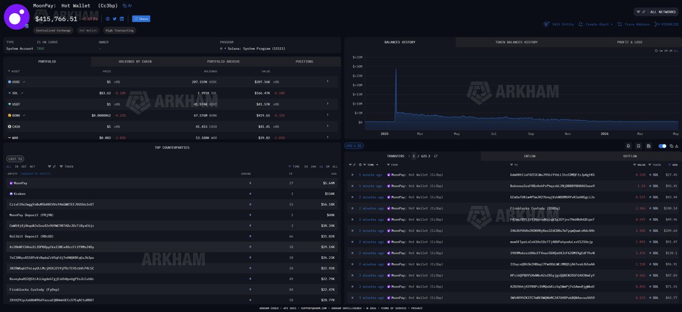This screenshot has height=312, width=682.
Task: Set balance chart range to 3M
Action: tap(670, 51)
